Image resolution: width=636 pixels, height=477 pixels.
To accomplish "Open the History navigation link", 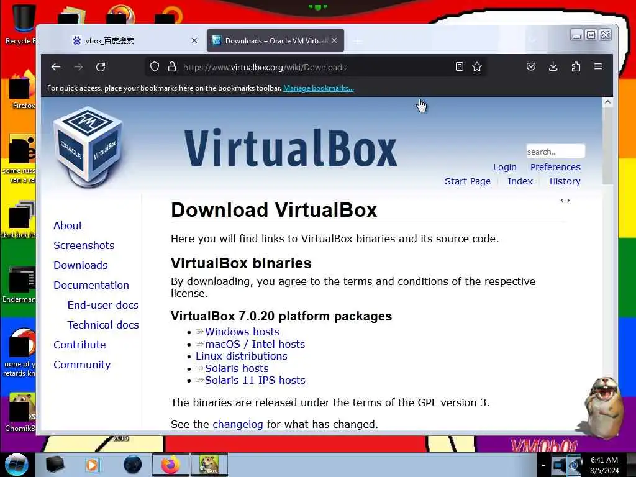I will coord(565,181).
